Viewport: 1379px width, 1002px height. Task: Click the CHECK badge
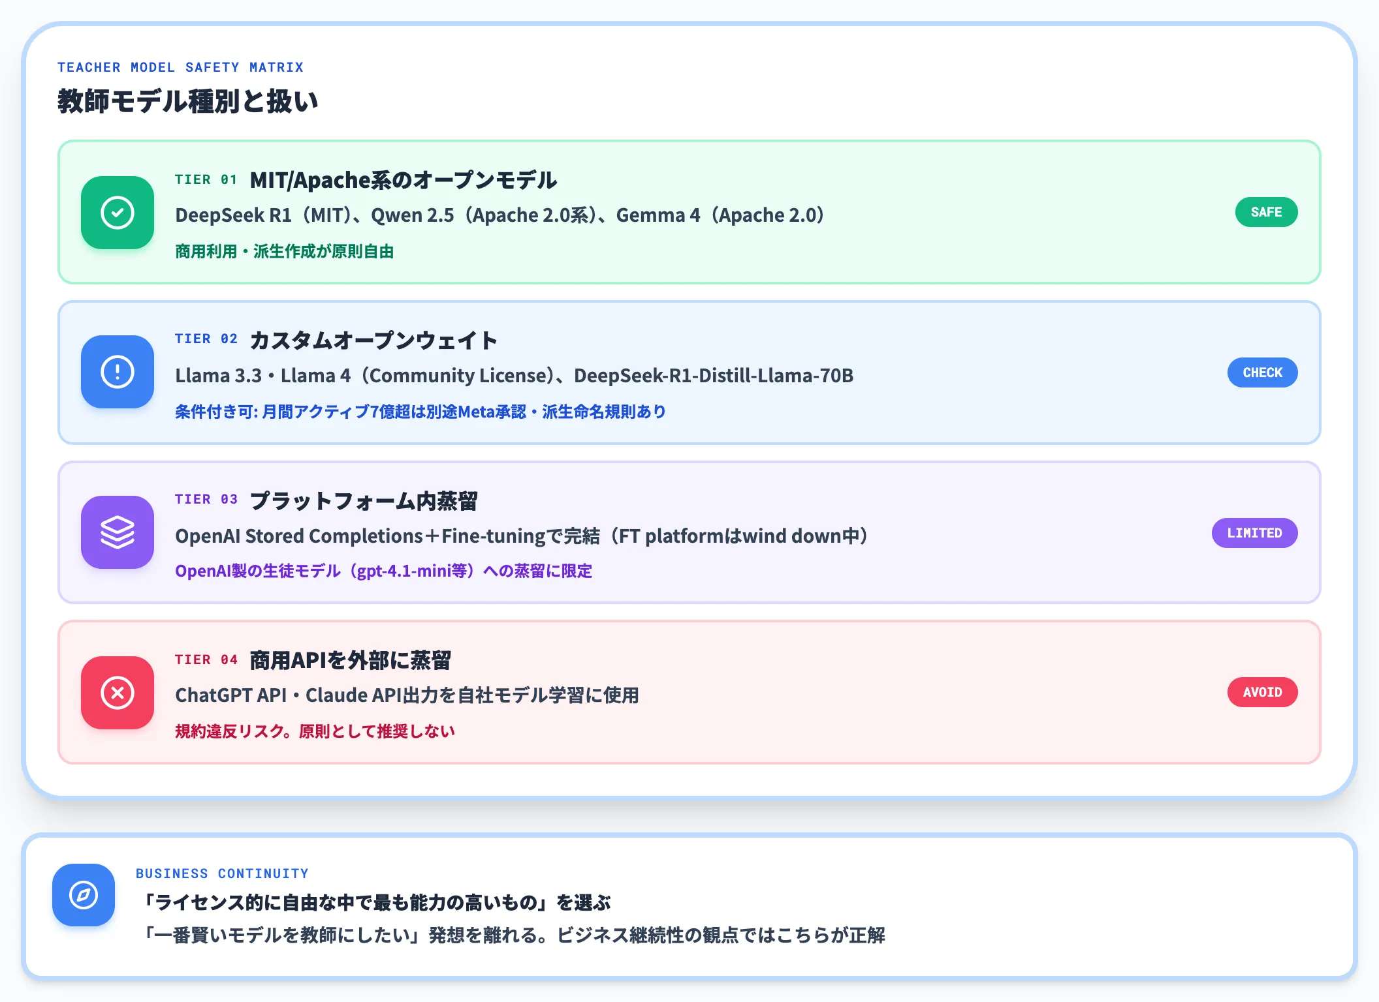tap(1262, 372)
